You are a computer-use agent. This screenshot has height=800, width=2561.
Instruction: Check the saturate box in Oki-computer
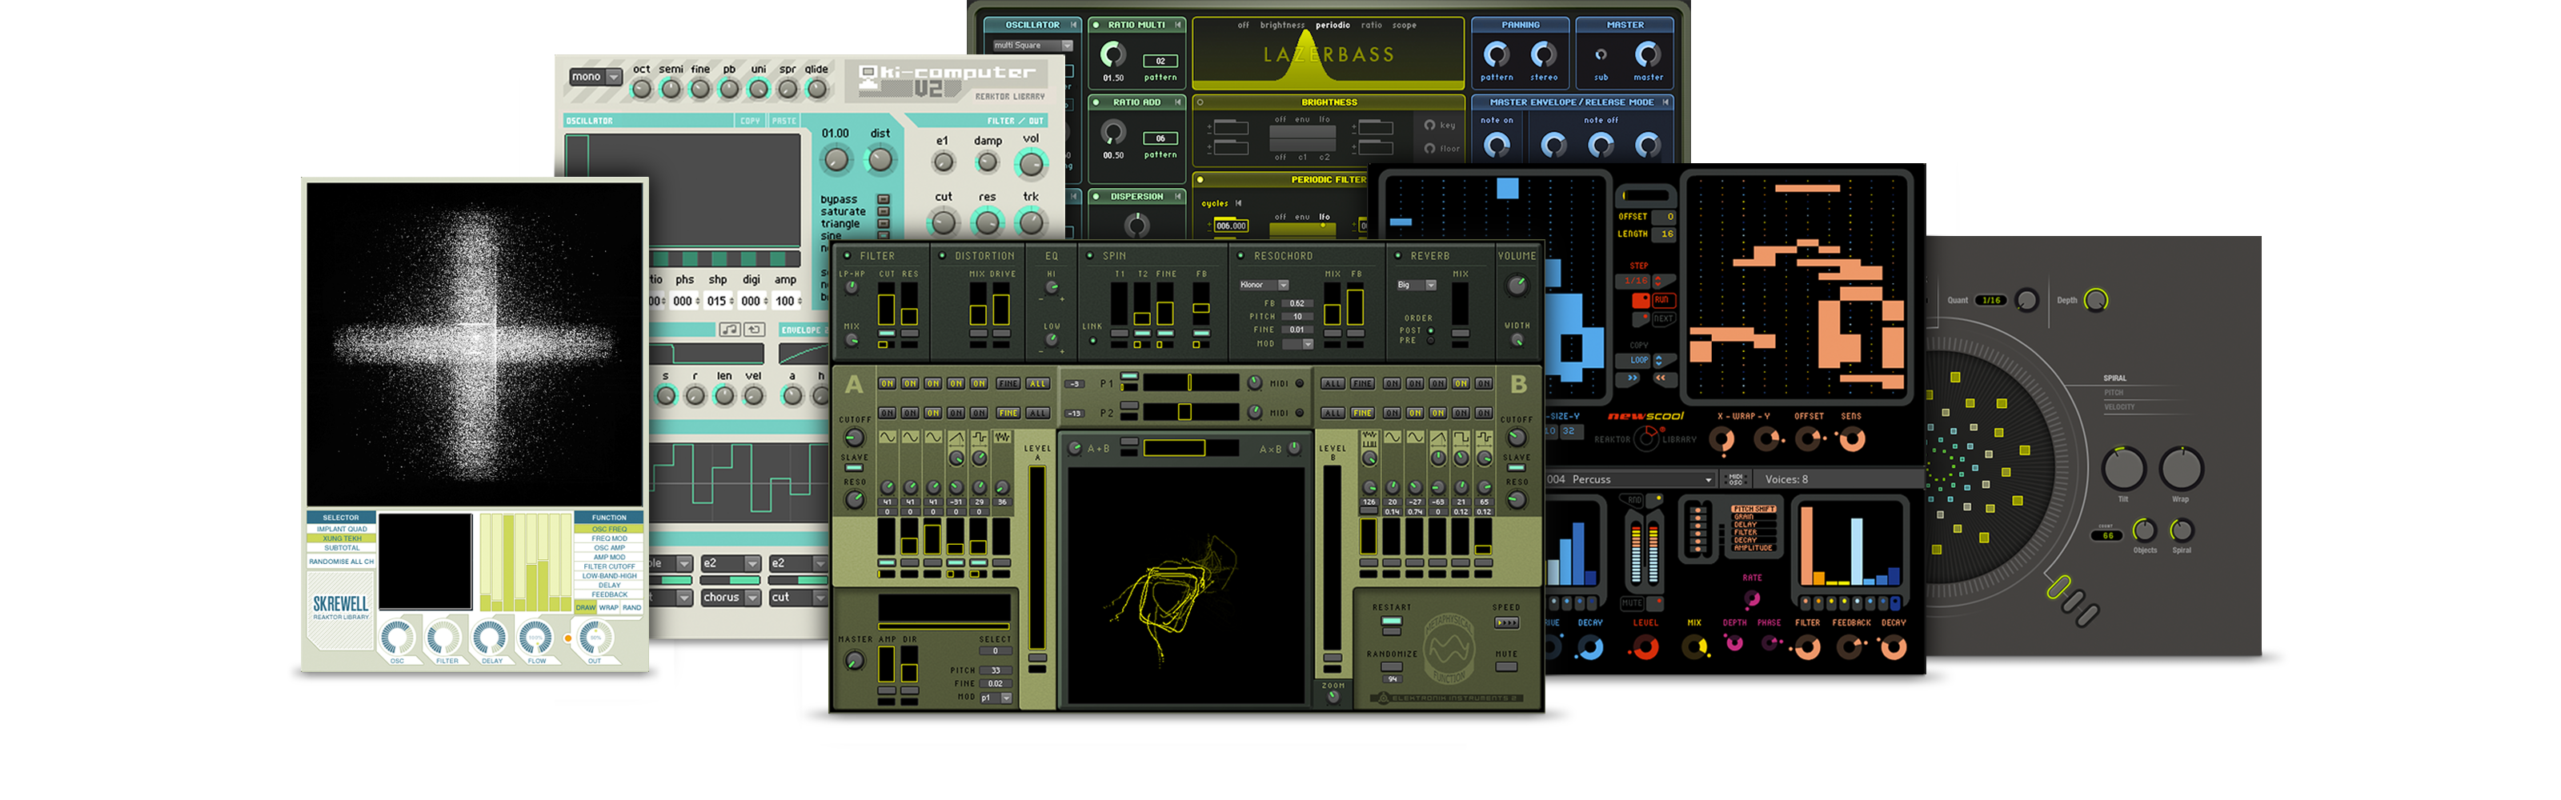coord(883,212)
